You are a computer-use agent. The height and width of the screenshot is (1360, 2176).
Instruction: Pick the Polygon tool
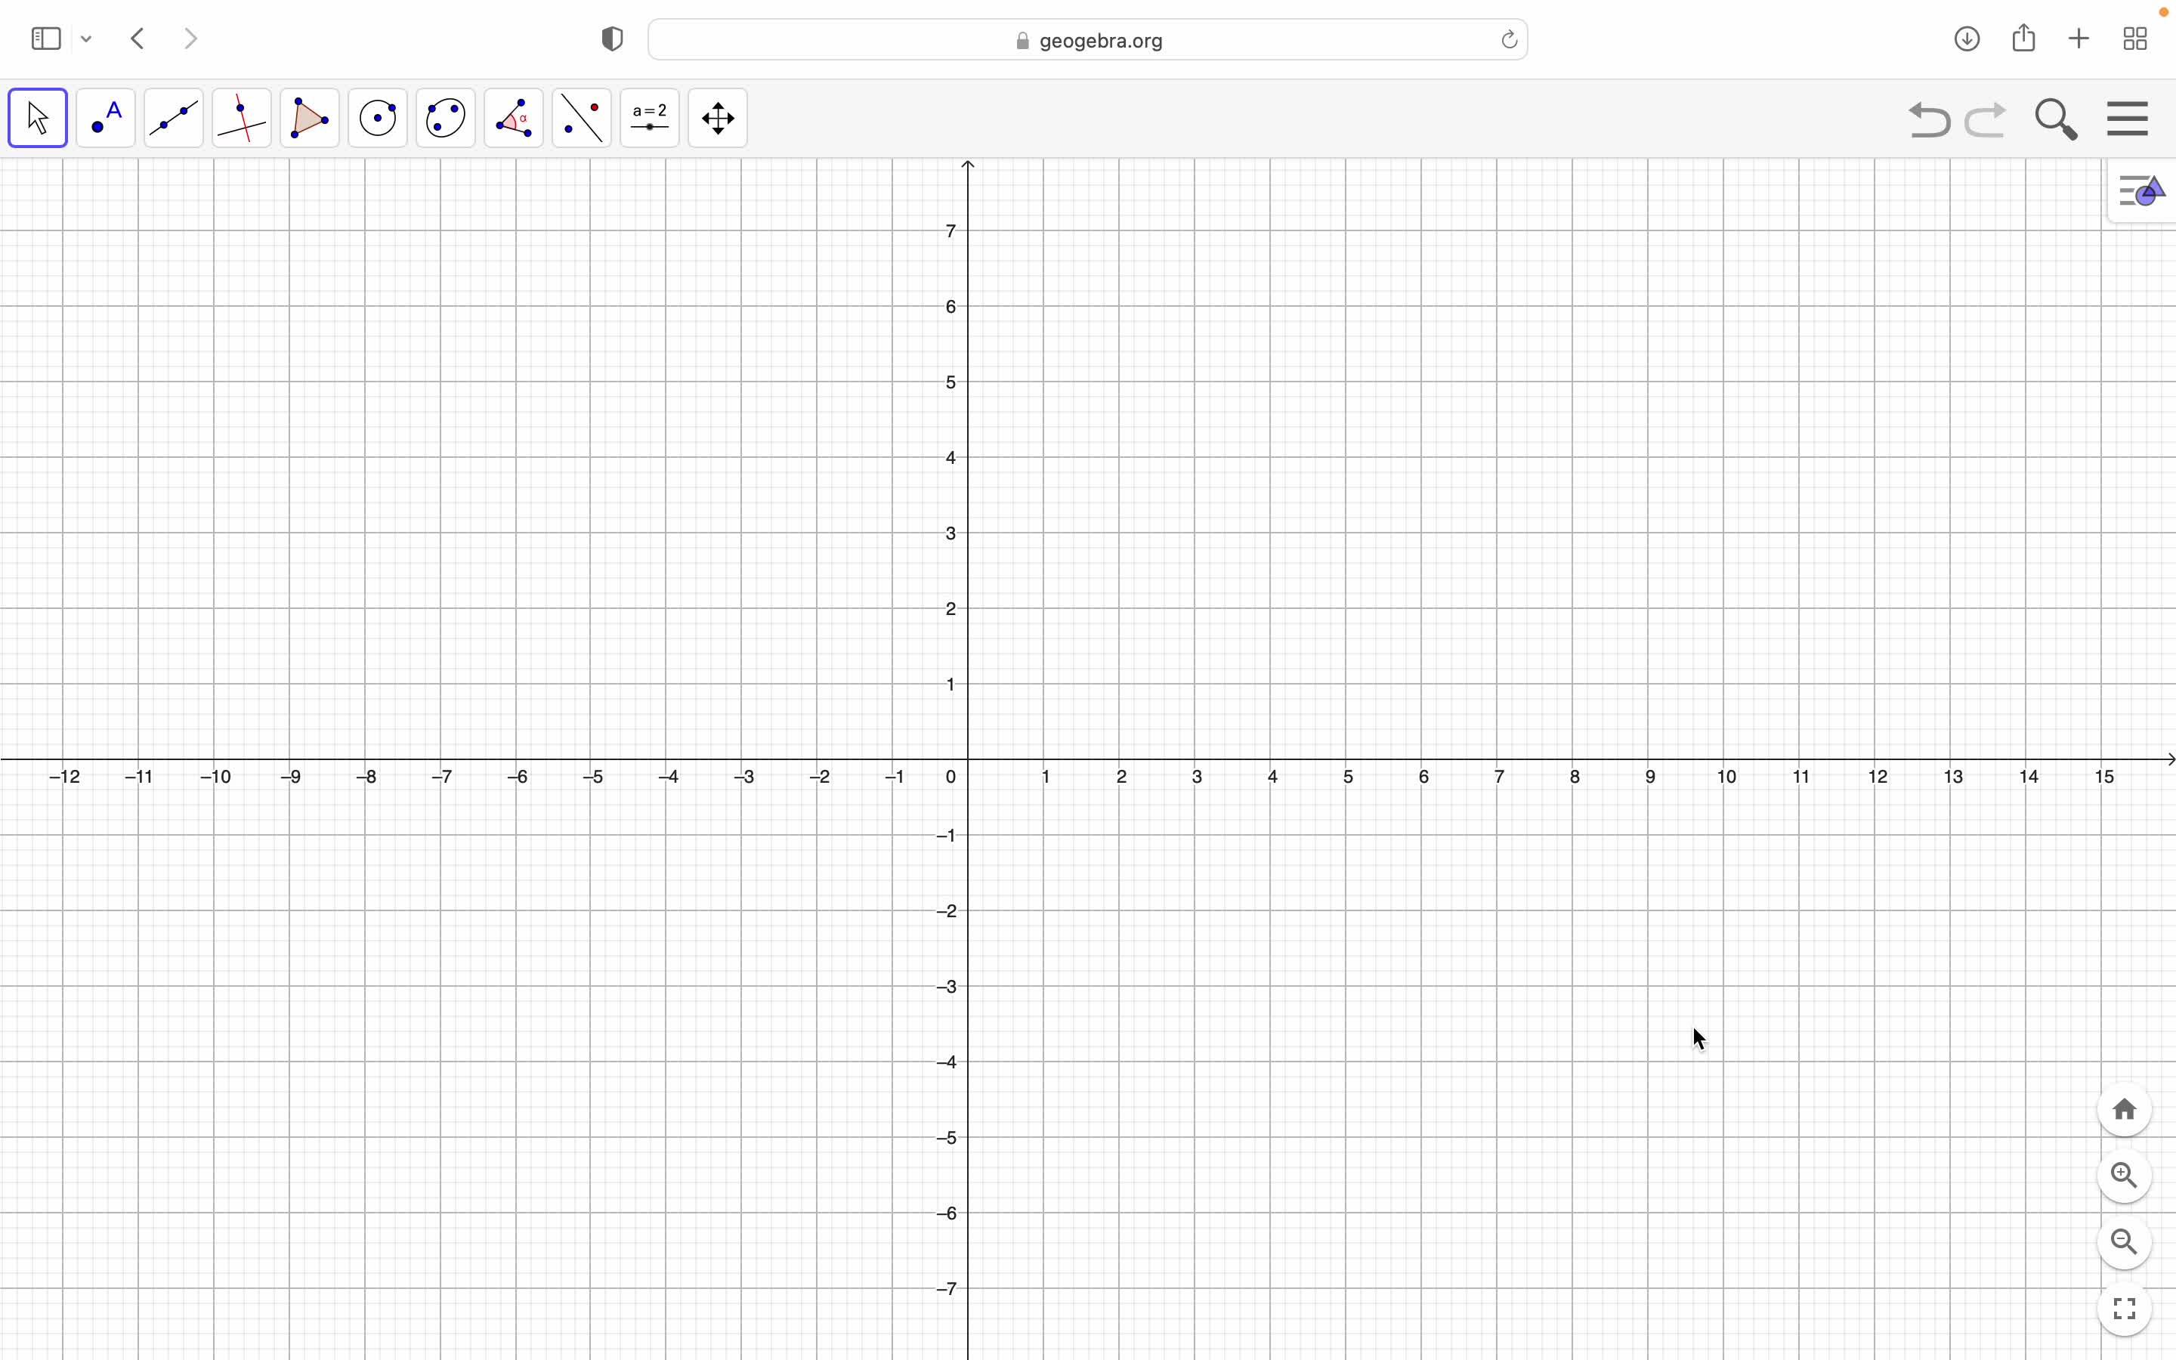[x=311, y=118]
